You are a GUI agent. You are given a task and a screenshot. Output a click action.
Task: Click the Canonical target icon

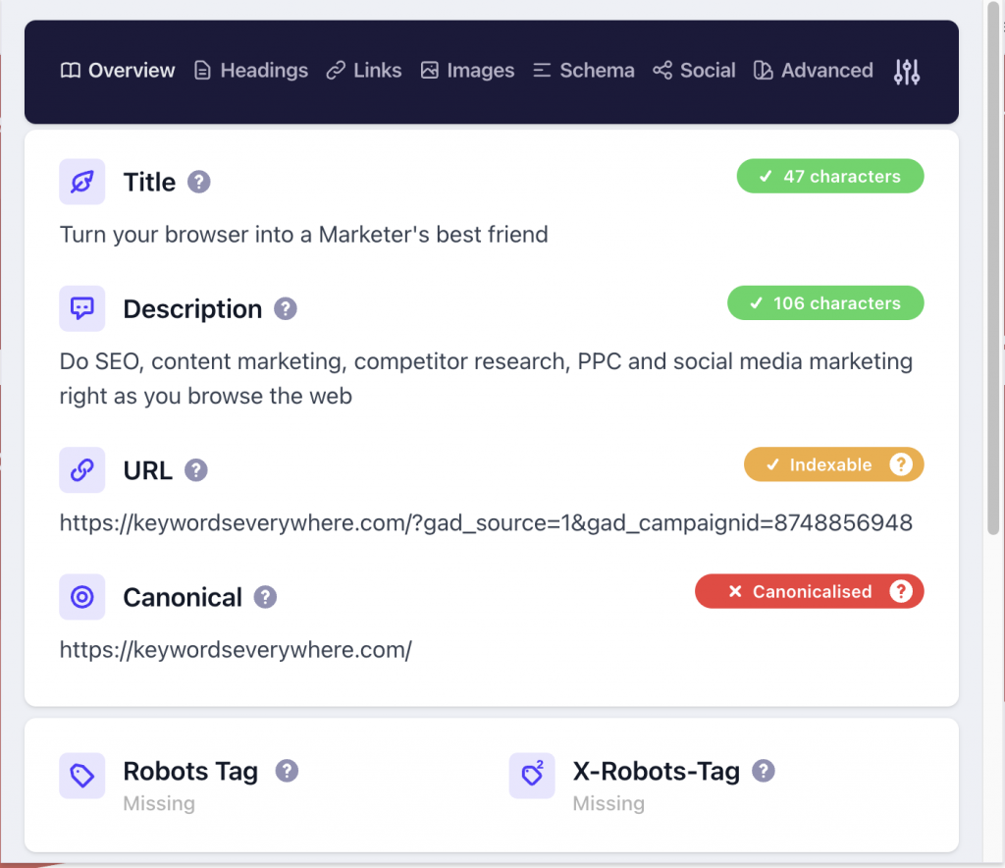(x=82, y=597)
